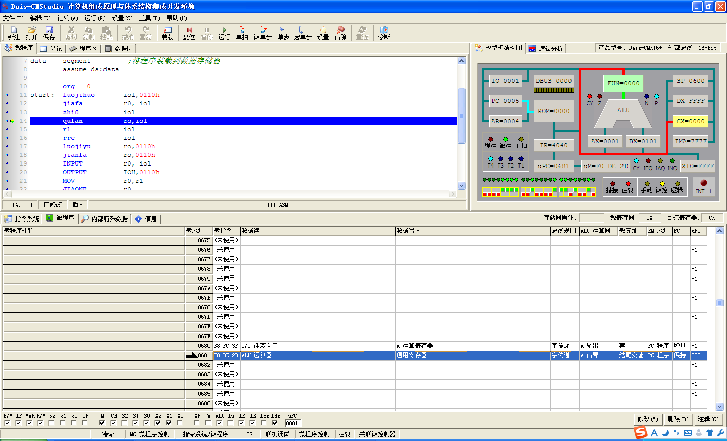The width and height of the screenshot is (727, 441).
Task: Open the 信息 (Info) tab
Action: coord(146,218)
